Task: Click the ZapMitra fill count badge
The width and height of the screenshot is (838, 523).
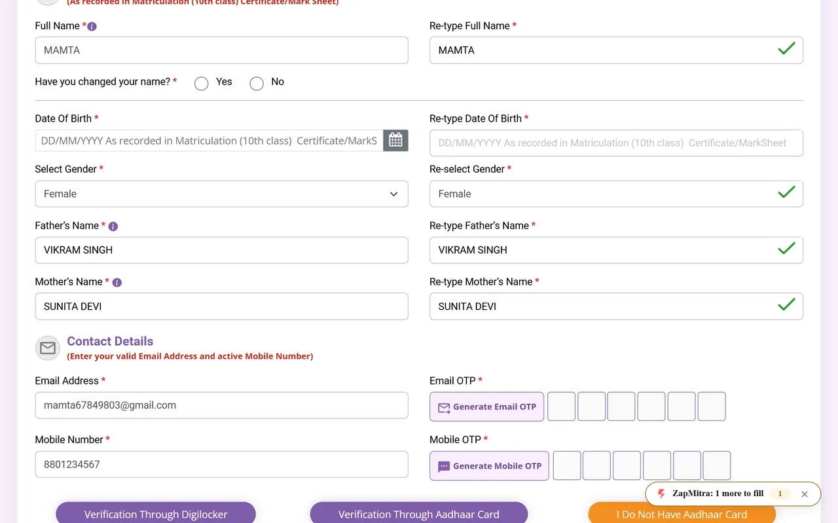Action: pos(780,494)
